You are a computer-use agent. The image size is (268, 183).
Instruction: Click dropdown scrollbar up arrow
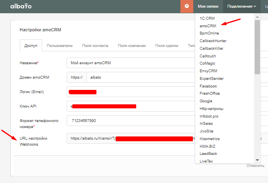coord(257,17)
